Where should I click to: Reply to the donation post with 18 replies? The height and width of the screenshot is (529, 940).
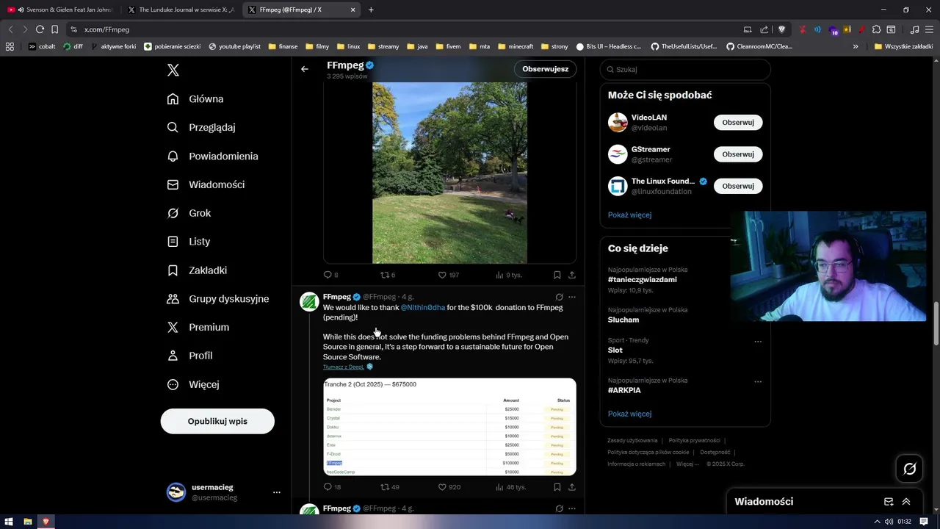click(x=332, y=487)
